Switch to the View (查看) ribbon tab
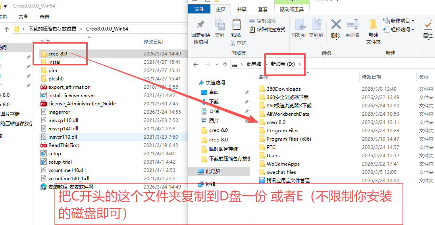The width and height of the screenshot is (435, 225). (262, 10)
